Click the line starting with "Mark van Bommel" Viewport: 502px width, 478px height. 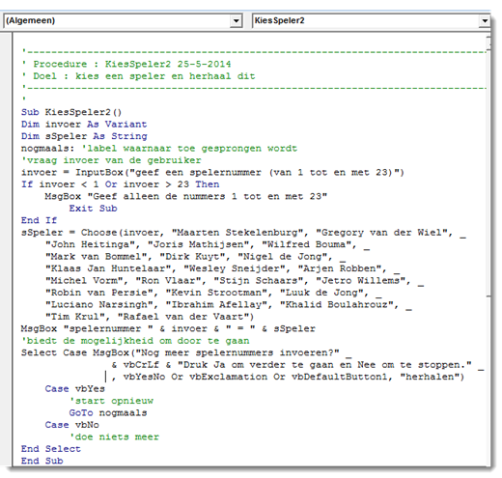(195, 257)
